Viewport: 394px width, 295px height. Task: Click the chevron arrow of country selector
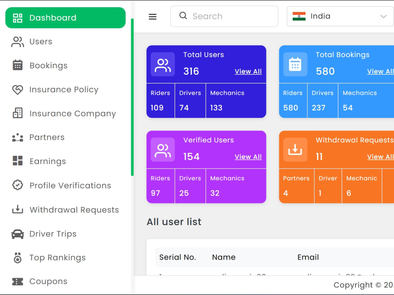pos(383,17)
